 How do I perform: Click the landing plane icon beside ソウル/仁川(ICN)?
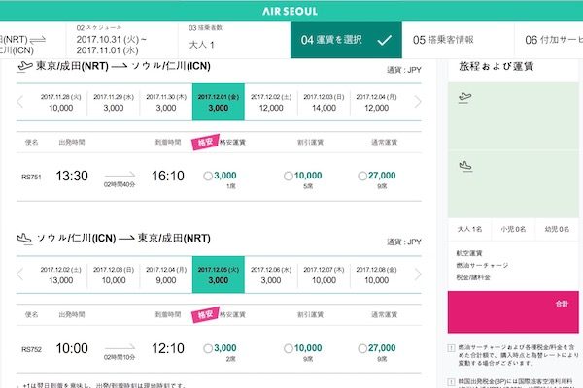coord(24,239)
